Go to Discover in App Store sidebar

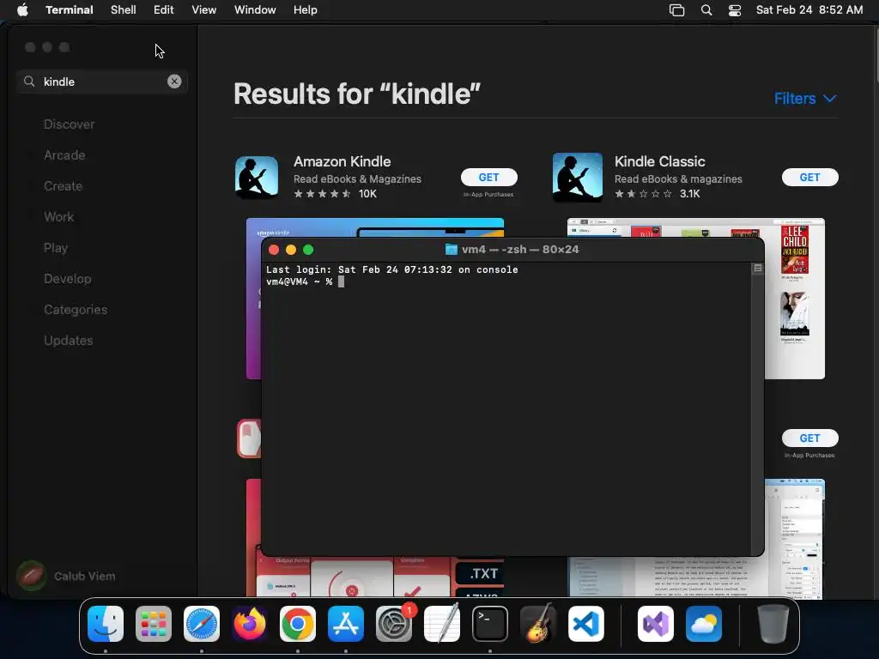point(69,124)
